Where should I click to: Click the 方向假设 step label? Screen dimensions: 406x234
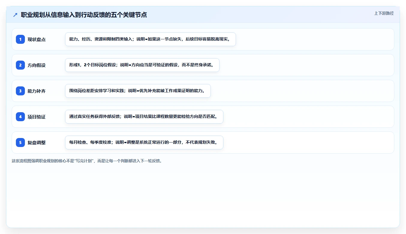click(37, 65)
